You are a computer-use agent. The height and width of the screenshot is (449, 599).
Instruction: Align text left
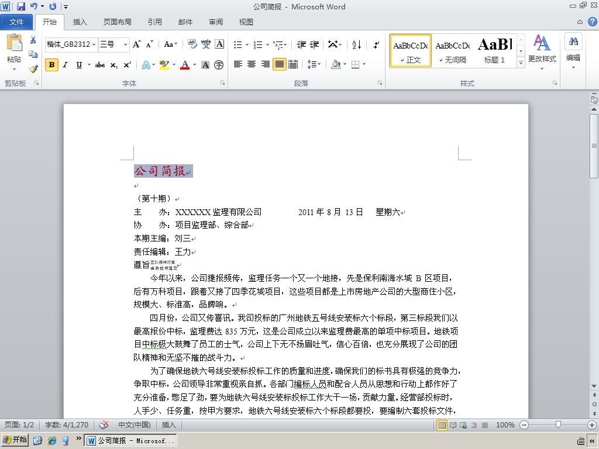[238, 64]
